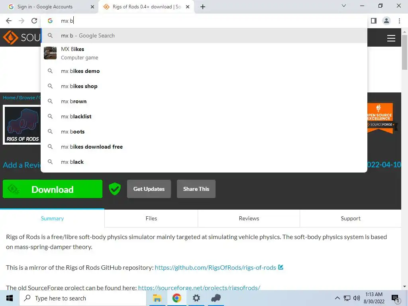Close the Sign in - Google Accounts tab
Image resolution: width=408 pixels, height=306 pixels.
point(92,7)
